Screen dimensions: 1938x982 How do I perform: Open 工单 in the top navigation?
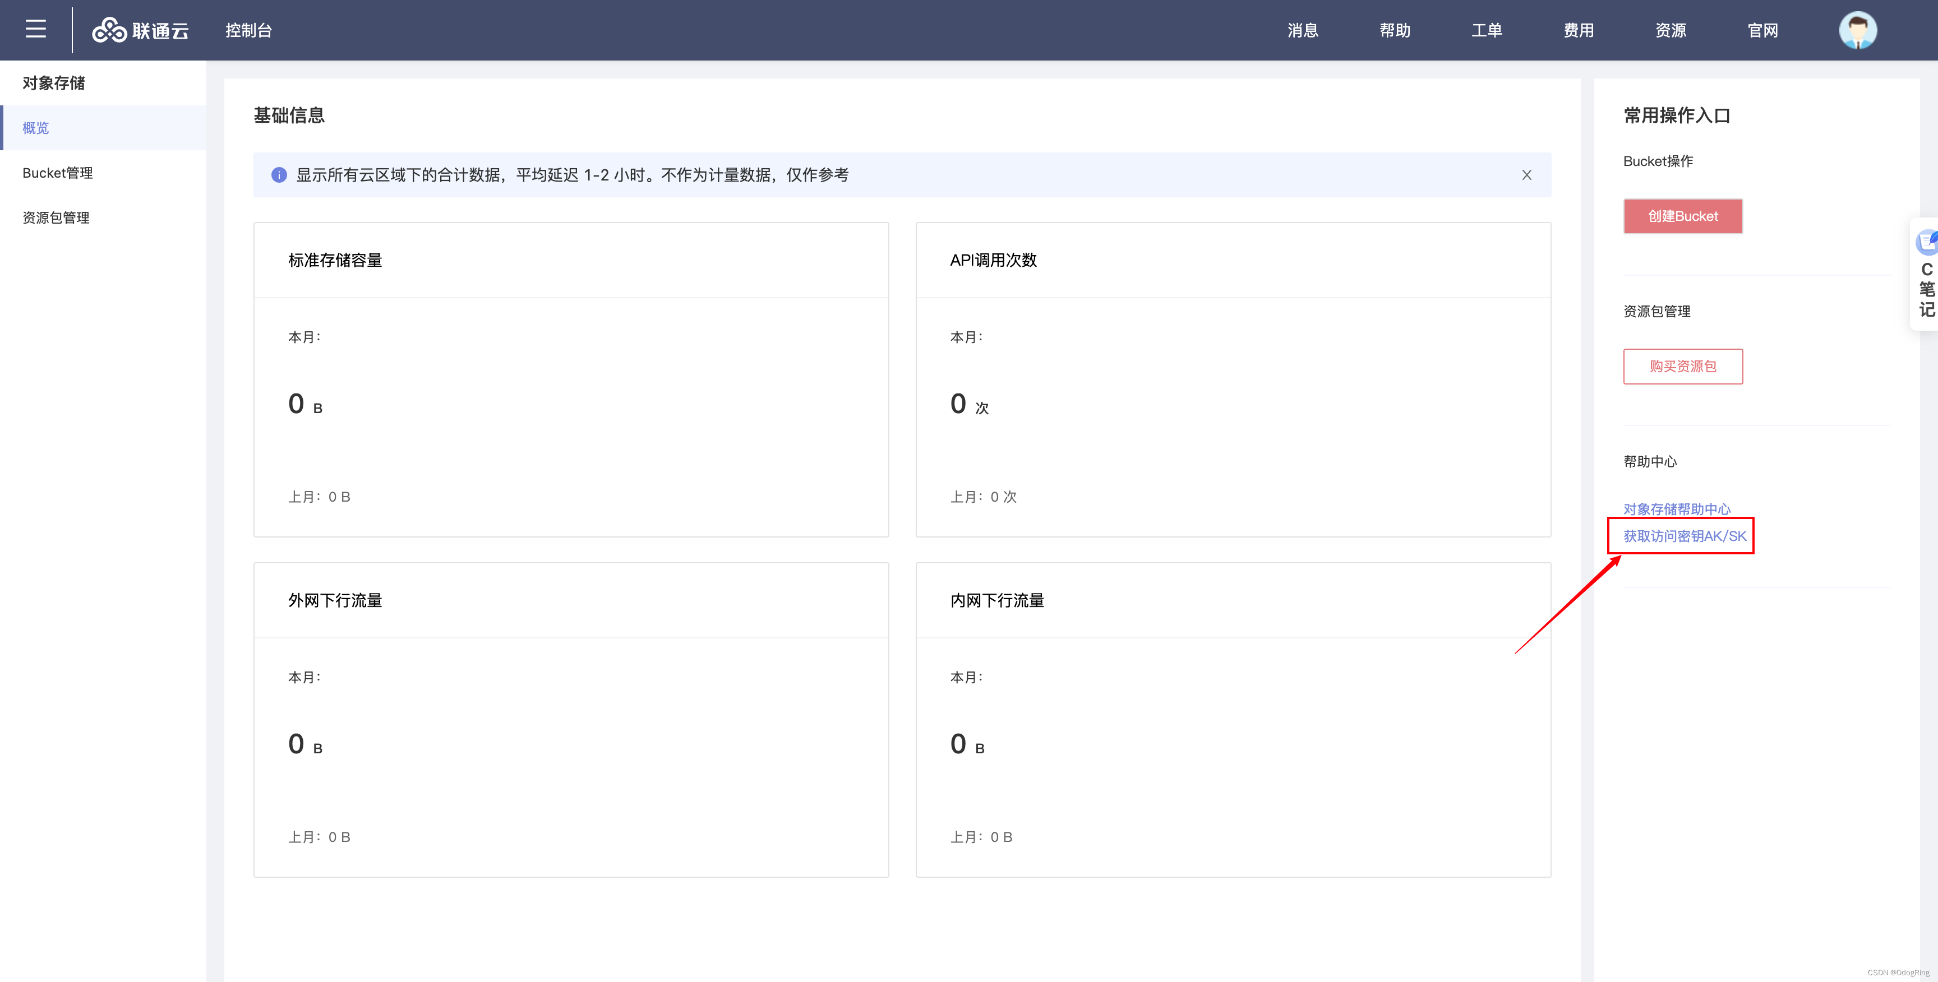click(x=1486, y=30)
